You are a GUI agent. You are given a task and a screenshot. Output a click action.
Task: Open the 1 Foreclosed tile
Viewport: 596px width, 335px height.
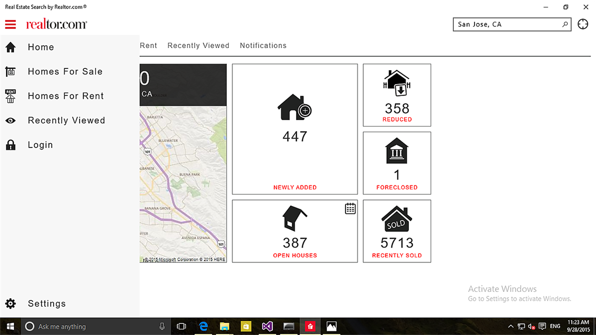tap(397, 163)
